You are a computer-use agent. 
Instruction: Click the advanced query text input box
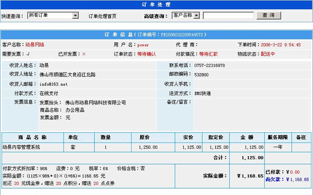coord(228,16)
